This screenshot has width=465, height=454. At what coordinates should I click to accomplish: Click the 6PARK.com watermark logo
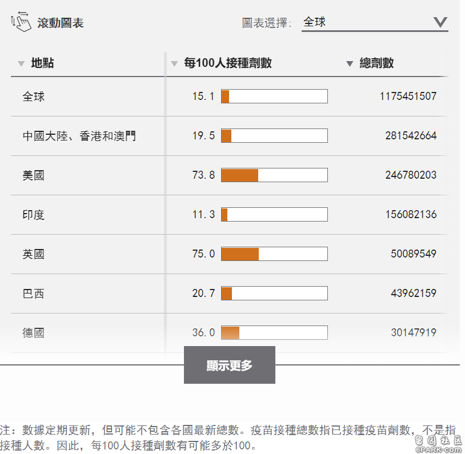pos(439,444)
